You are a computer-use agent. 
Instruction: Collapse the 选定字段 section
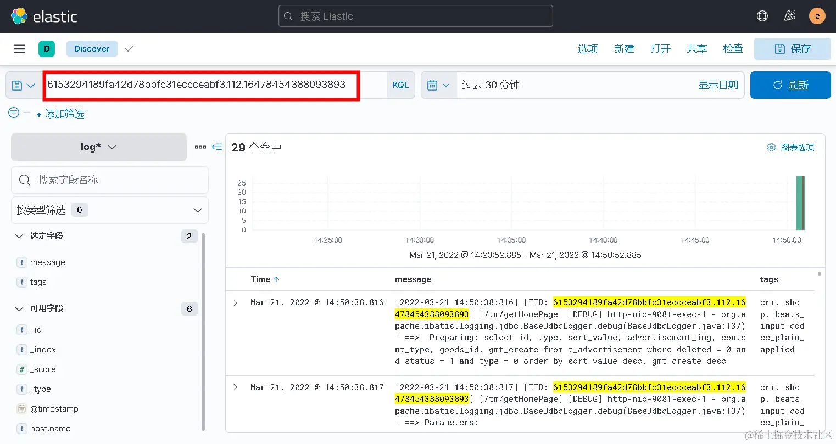point(19,236)
